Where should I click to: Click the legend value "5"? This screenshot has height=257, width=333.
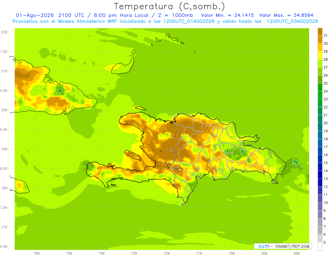(x=325, y=242)
